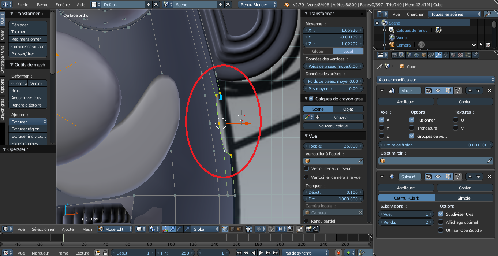Open the Pas de synchro dropdown
This screenshot has width=498, height=256.
[x=305, y=253]
